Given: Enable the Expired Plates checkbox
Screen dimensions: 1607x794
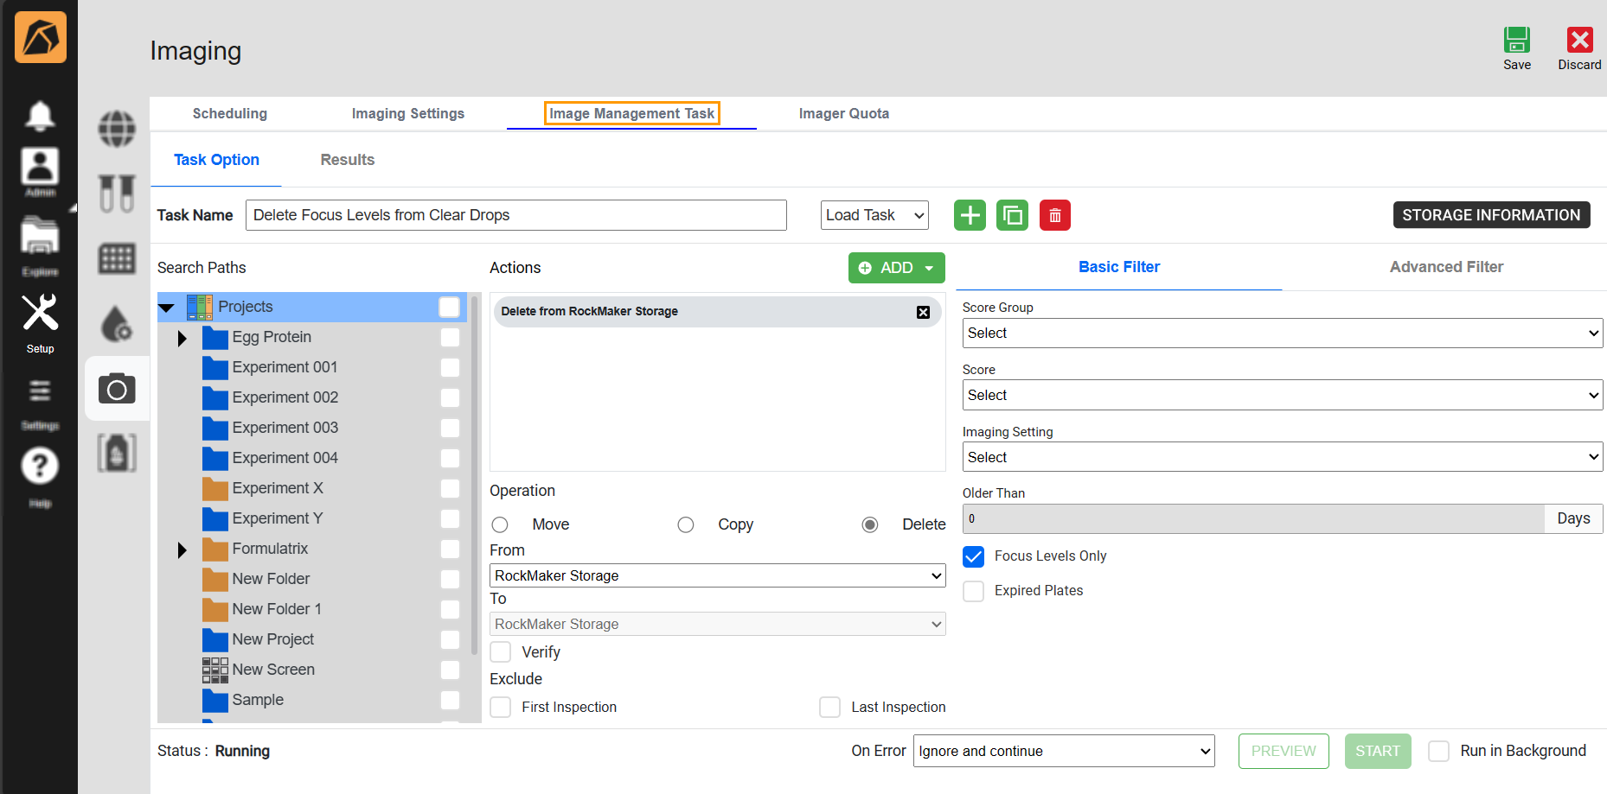Looking at the screenshot, I should click(x=974, y=591).
